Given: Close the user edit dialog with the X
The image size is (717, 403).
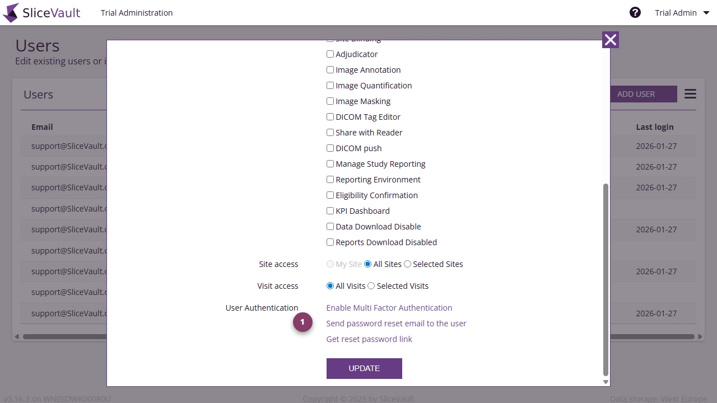Looking at the screenshot, I should pos(610,40).
